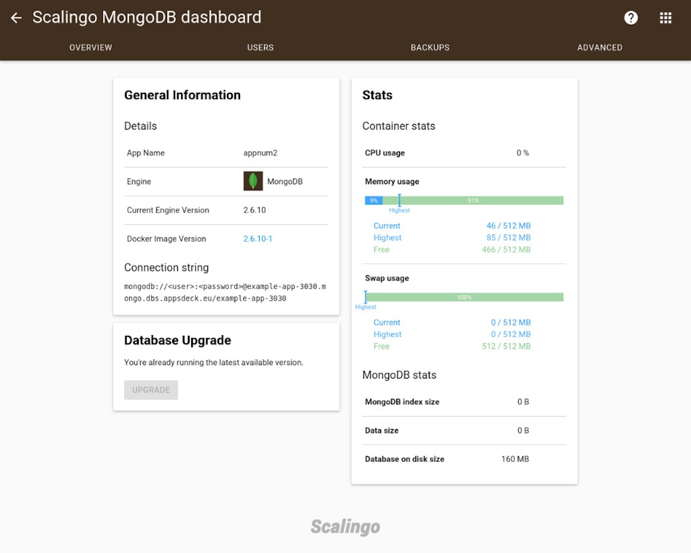Image resolution: width=691 pixels, height=553 pixels.
Task: Switch to the Users tab
Action: pyautogui.click(x=260, y=48)
